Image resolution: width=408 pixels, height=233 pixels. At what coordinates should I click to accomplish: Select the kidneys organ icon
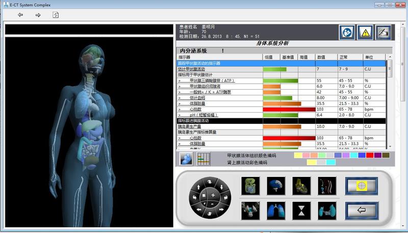tap(326, 210)
